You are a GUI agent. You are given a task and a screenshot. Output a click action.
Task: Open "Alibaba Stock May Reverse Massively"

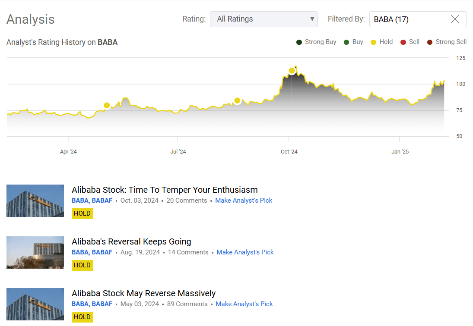pyautogui.click(x=143, y=293)
